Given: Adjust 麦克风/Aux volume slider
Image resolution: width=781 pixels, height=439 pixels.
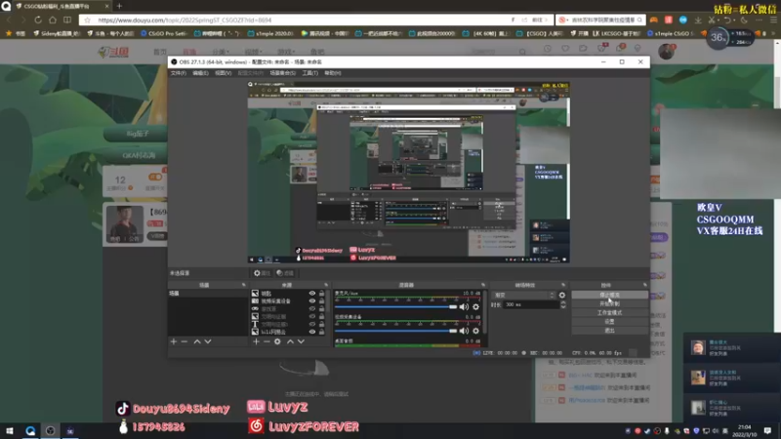Looking at the screenshot, I should 396,307.
